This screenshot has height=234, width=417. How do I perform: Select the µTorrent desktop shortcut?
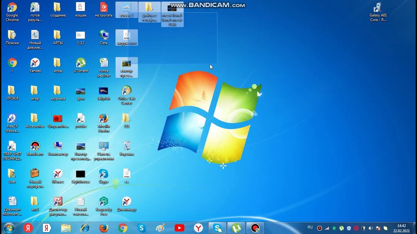coord(81,65)
